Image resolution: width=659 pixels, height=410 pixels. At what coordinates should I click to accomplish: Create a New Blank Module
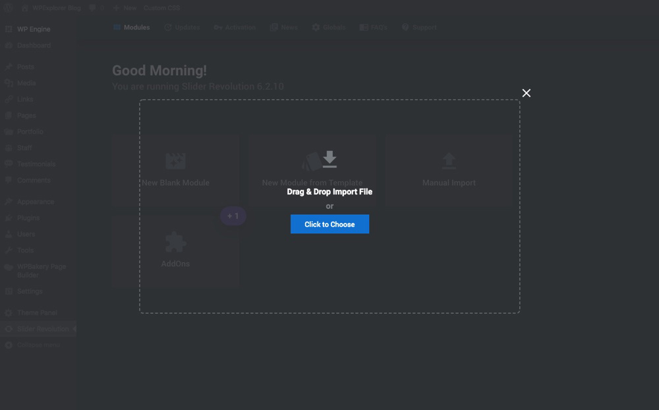176,170
